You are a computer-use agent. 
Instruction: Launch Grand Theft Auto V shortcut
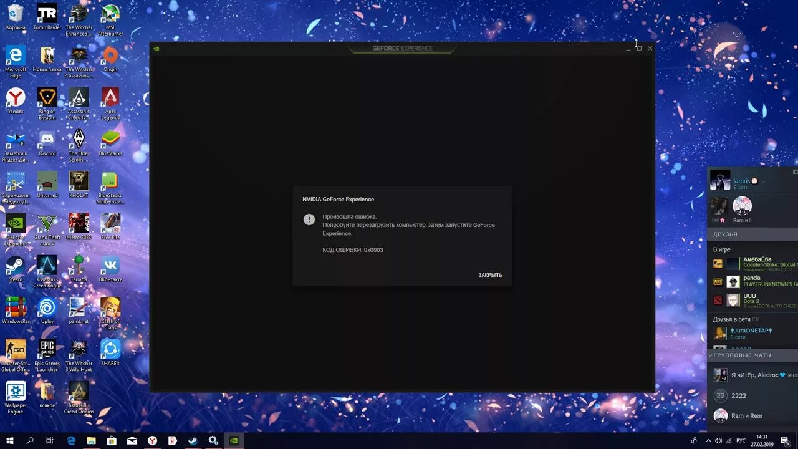[47, 229]
